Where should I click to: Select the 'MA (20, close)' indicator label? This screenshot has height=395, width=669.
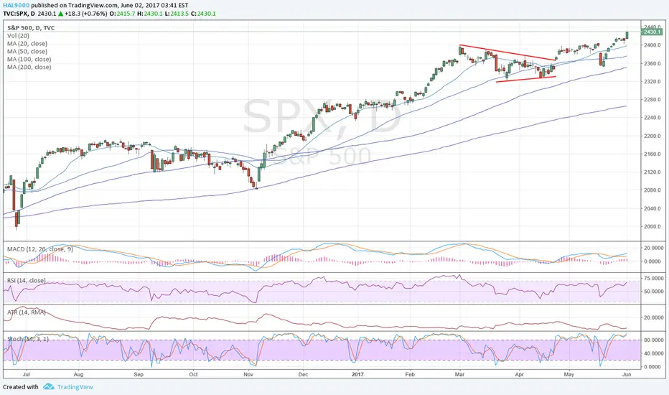click(x=27, y=44)
